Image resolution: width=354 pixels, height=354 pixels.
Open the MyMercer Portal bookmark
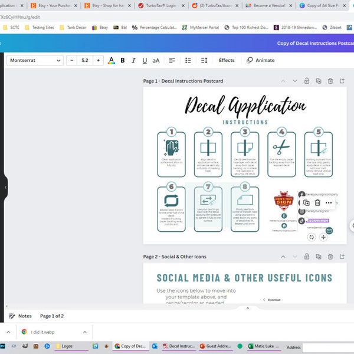(x=201, y=28)
